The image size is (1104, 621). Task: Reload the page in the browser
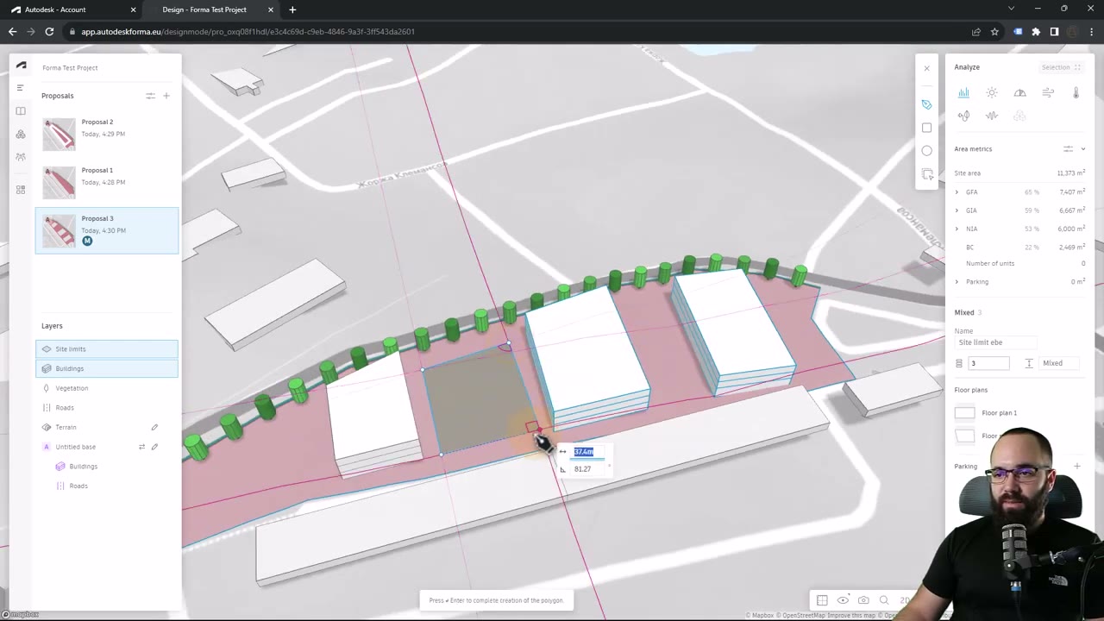[x=49, y=32]
